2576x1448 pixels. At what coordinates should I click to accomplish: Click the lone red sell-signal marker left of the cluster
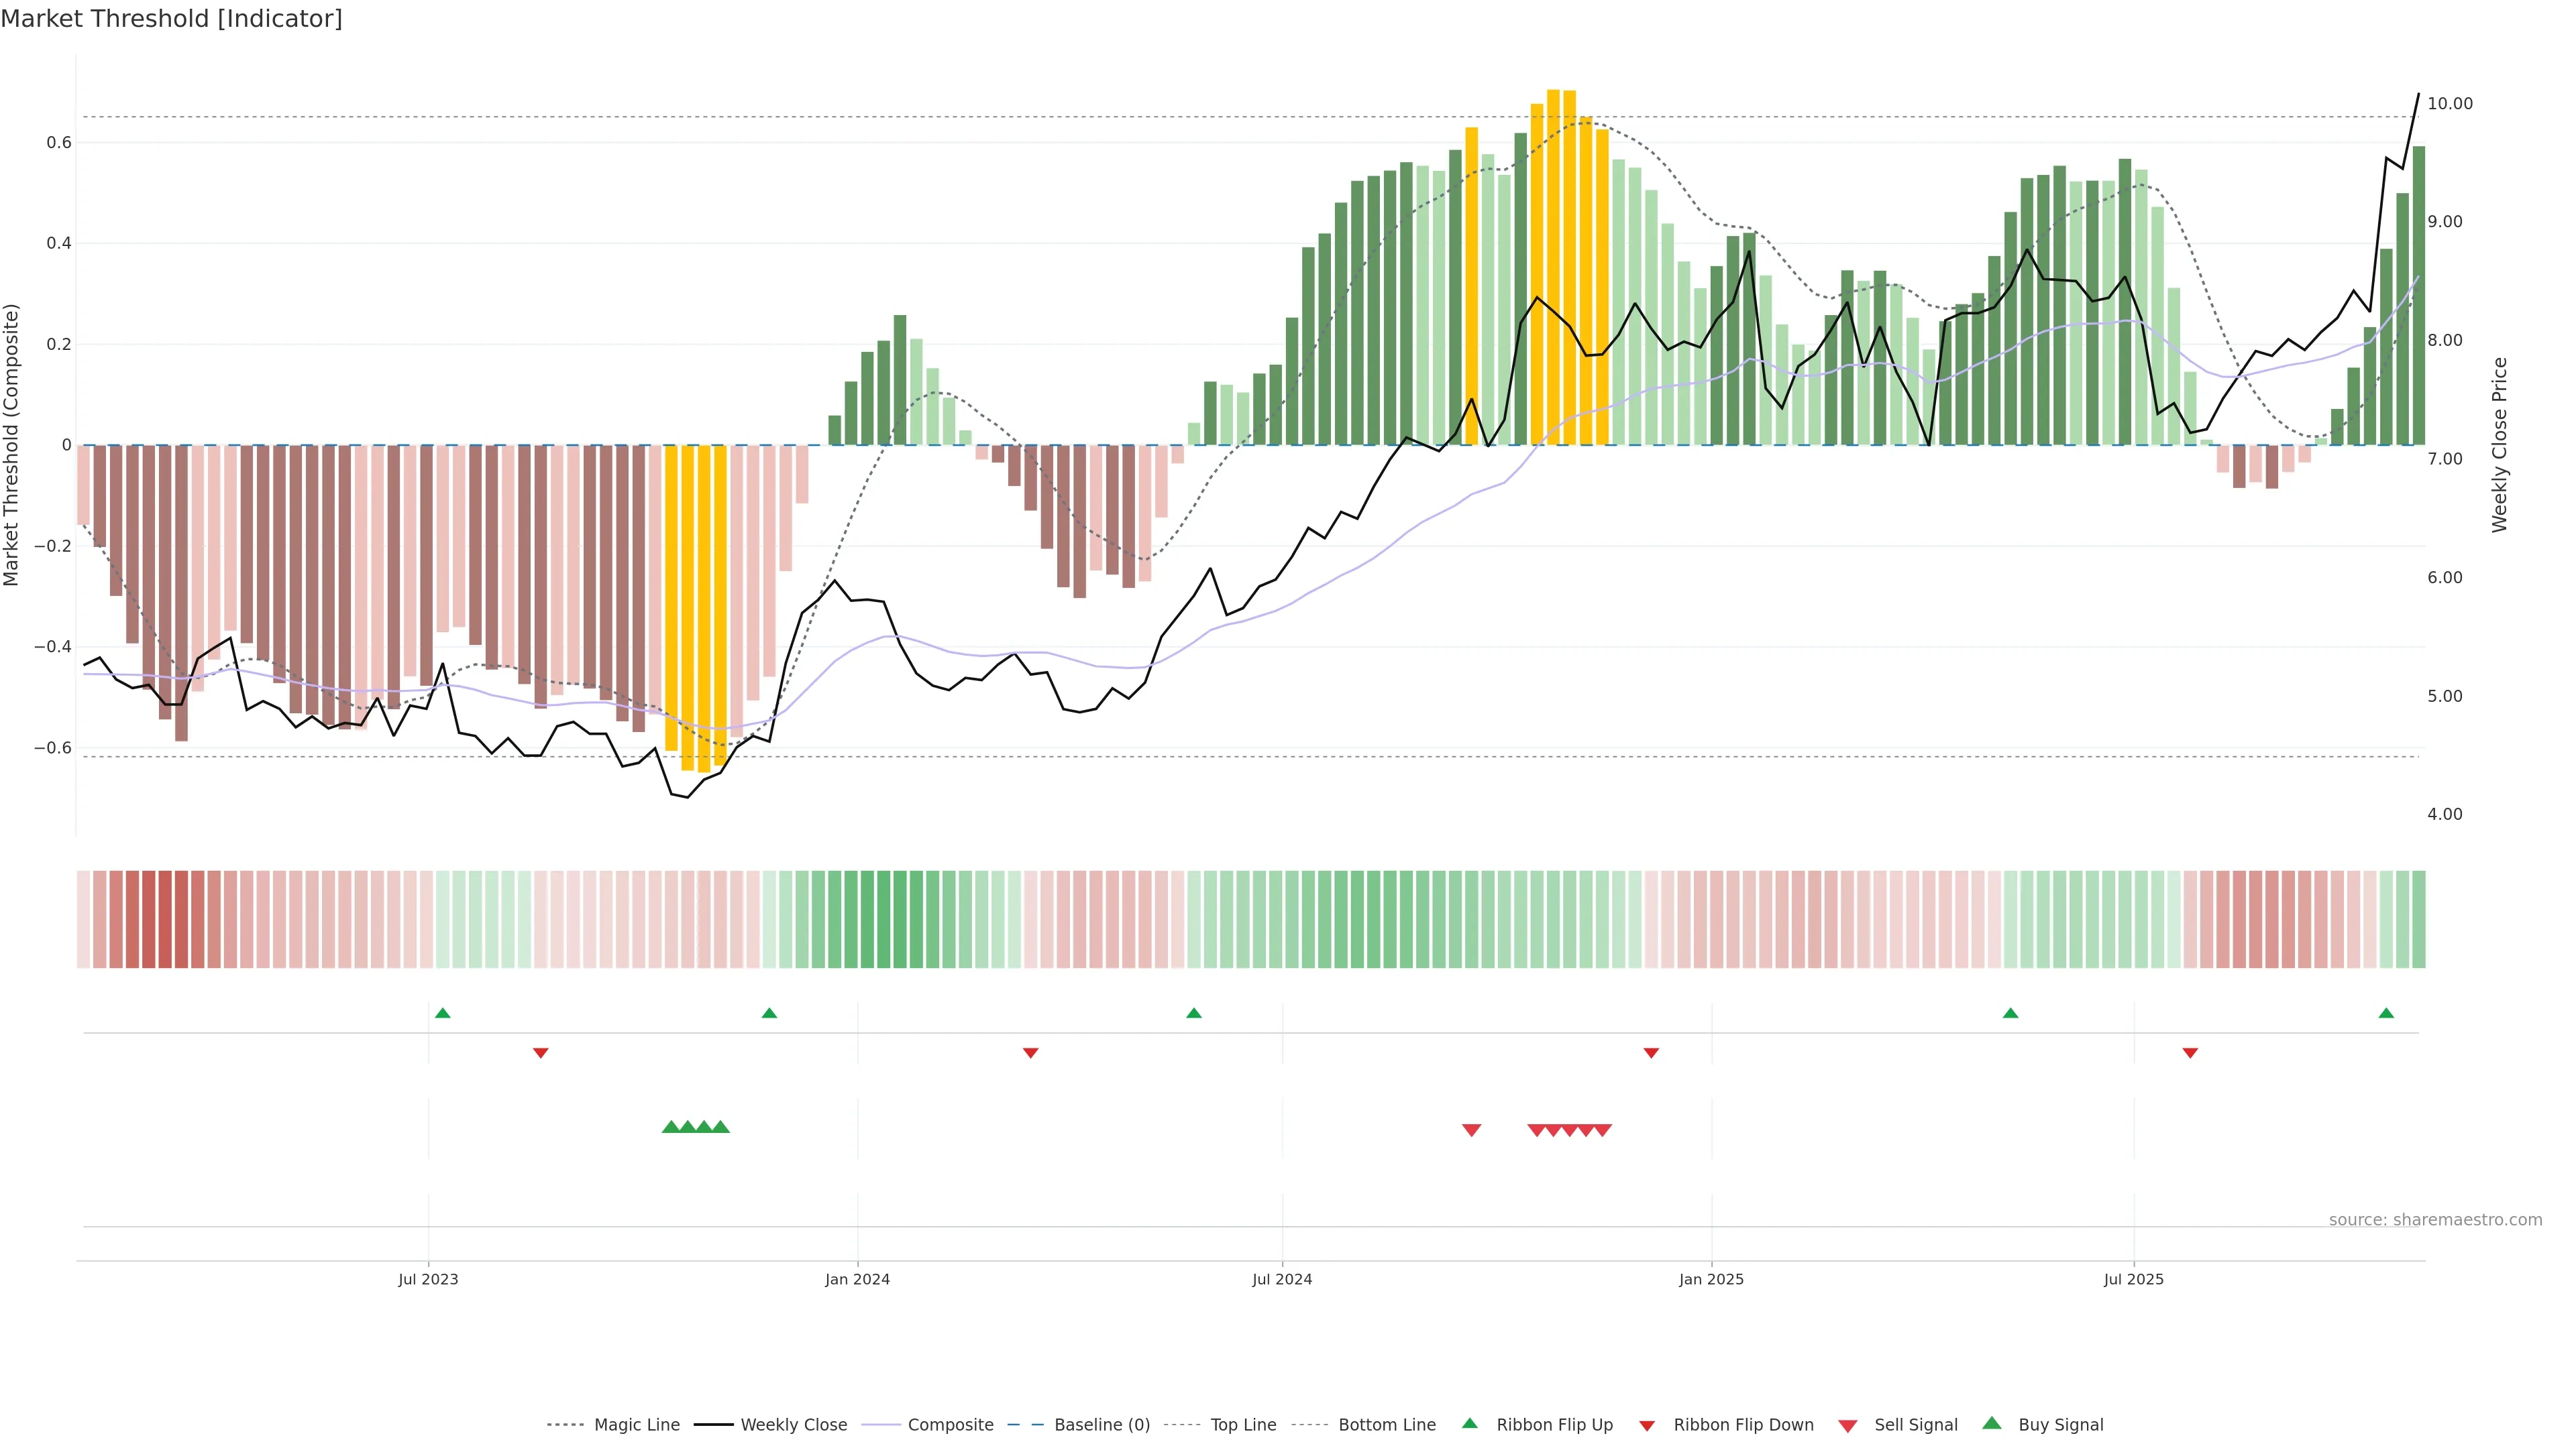pyautogui.click(x=1471, y=1130)
